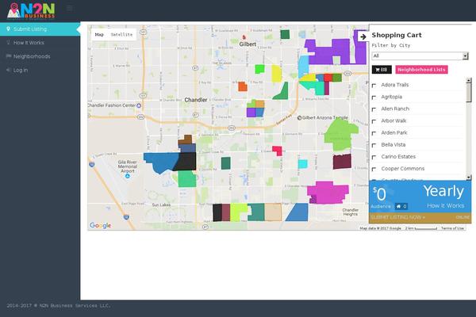Select the light green neighborhood near the temple
The width and height of the screenshot is (476, 317).
pyautogui.click(x=340, y=135)
